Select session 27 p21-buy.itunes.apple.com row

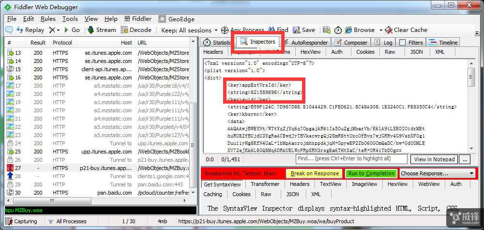pos(98,168)
